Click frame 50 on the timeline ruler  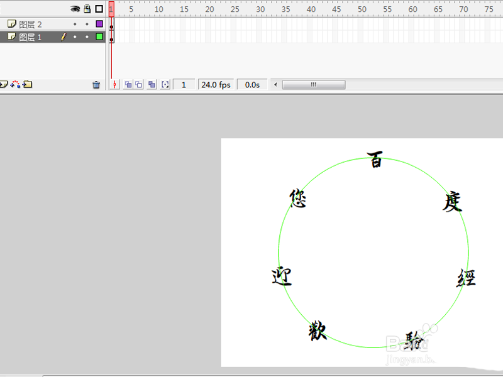(x=362, y=9)
